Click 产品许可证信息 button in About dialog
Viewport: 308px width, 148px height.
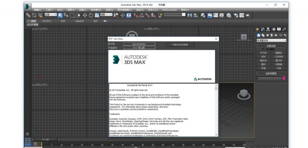[180, 45]
